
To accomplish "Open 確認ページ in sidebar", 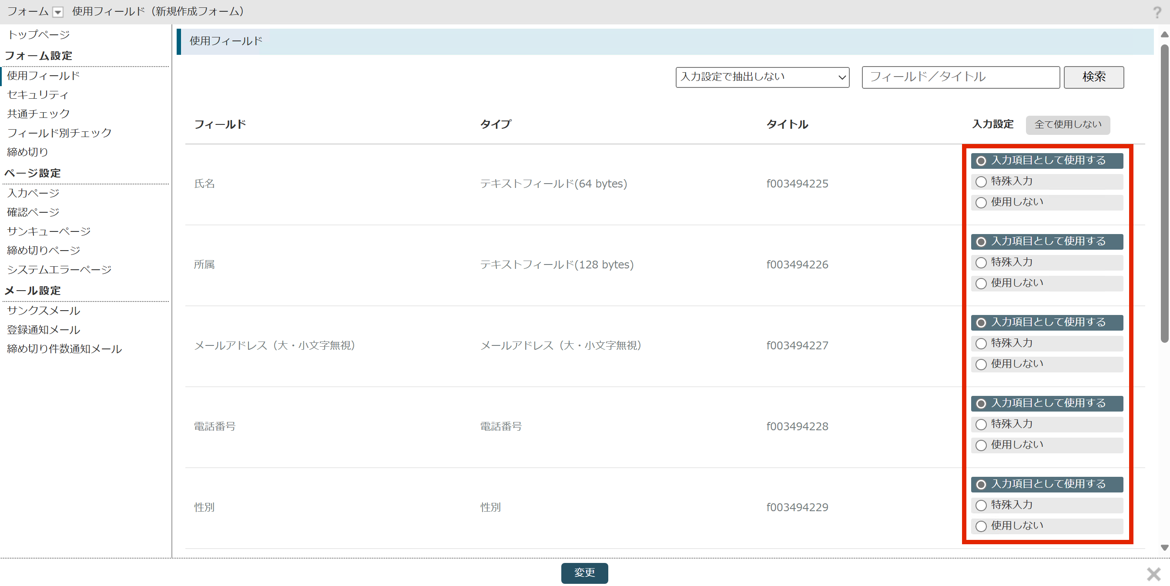I will (x=33, y=212).
